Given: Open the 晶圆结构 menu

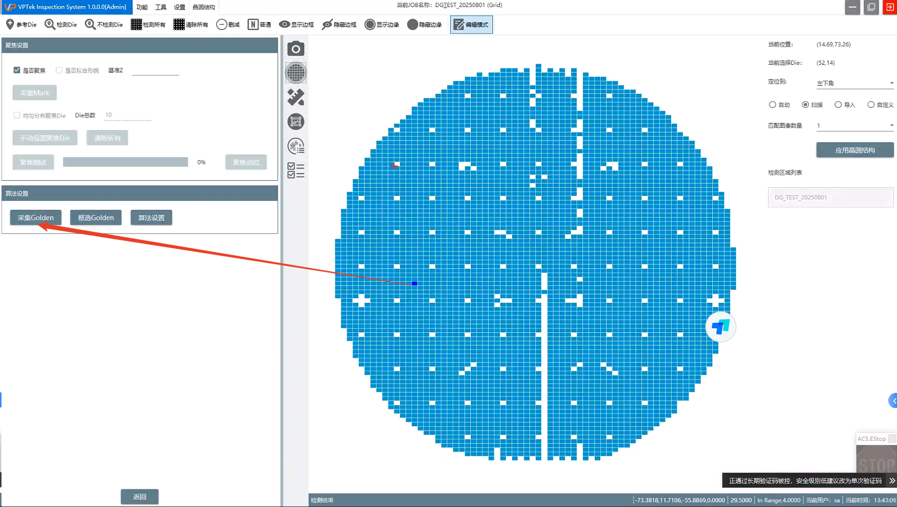Looking at the screenshot, I should click(x=204, y=7).
